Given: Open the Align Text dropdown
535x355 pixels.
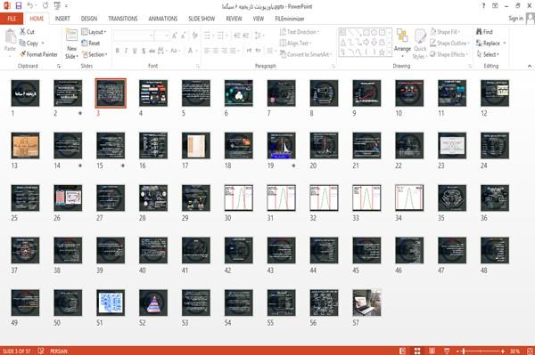Looking at the screenshot, I should (295, 44).
